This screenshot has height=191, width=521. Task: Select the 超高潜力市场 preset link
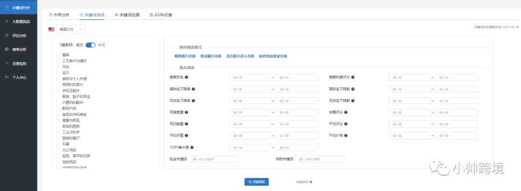(185, 56)
